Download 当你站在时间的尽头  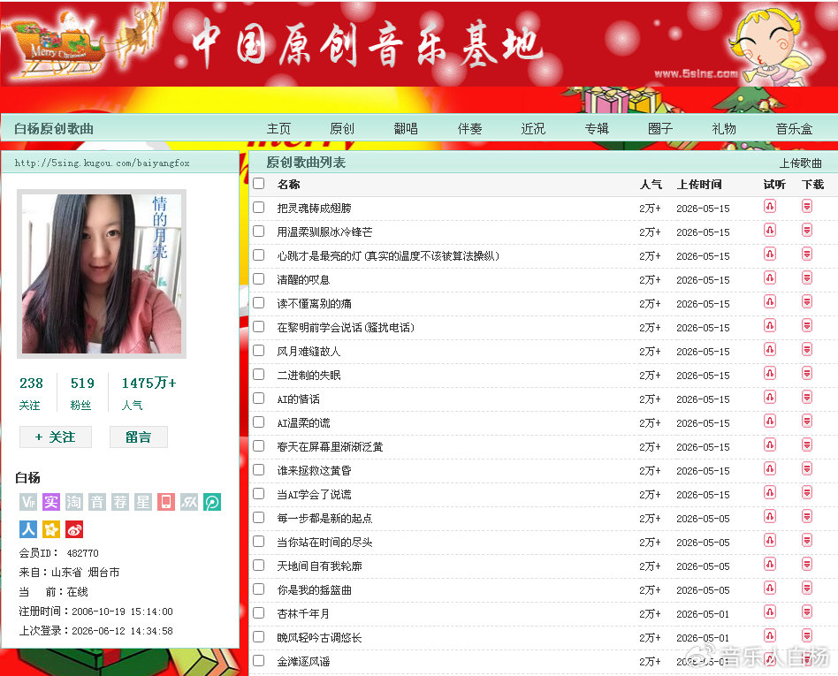tap(807, 540)
